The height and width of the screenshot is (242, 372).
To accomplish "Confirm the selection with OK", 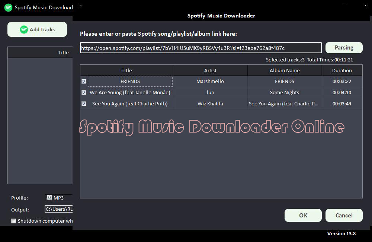I will coord(303,215).
